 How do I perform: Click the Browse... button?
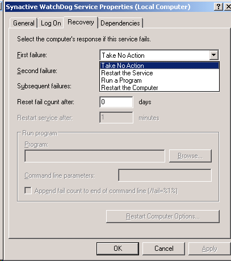click(x=190, y=156)
